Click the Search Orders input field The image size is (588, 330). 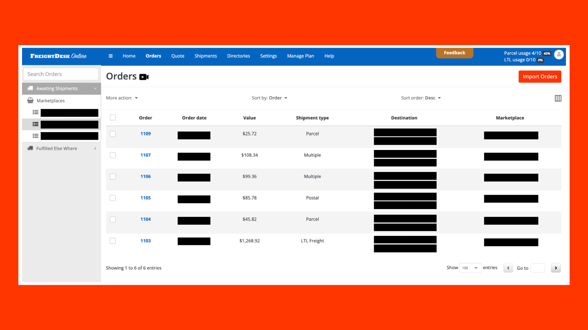click(x=61, y=74)
